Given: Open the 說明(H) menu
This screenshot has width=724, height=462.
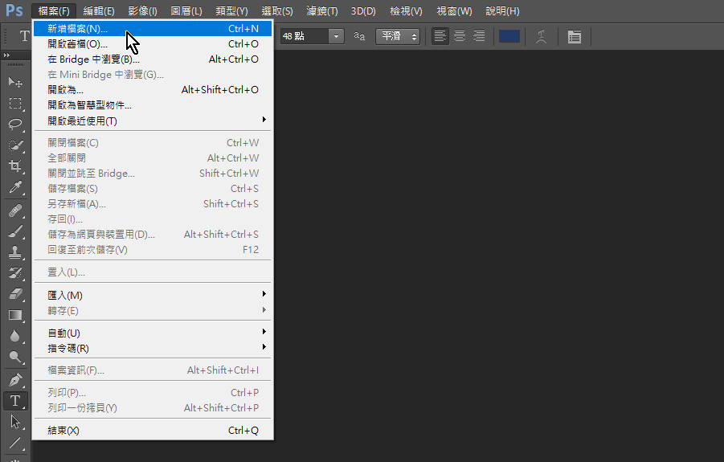Looking at the screenshot, I should coord(502,10).
